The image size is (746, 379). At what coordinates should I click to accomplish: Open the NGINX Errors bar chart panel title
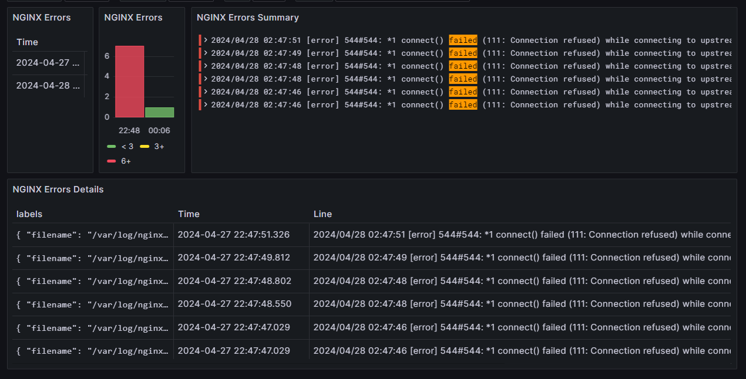point(133,18)
